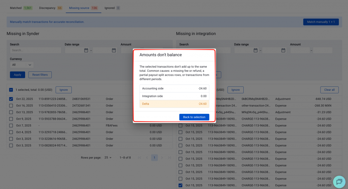Click Integration side row in dialog
Image resolution: width=348 pixels, height=189 pixels.
[174, 96]
